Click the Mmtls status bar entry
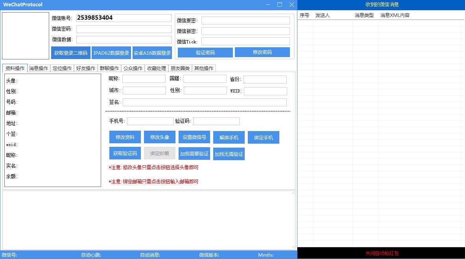 [266, 255]
